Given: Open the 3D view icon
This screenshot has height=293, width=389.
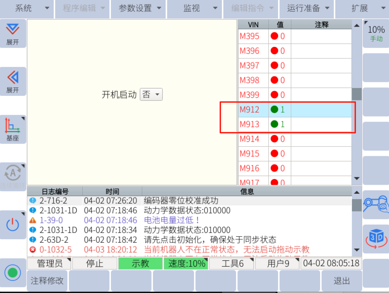Looking at the screenshot, I should coord(376,239).
